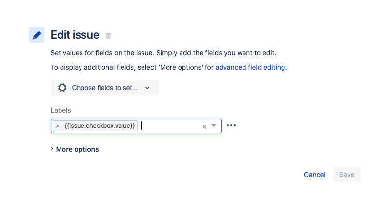The height and width of the screenshot is (200, 385).
Task: Click the Save button
Action: (346, 175)
